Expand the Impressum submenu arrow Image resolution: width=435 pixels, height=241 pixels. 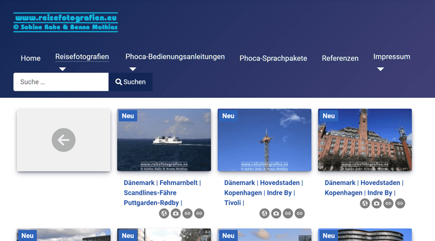click(x=381, y=69)
